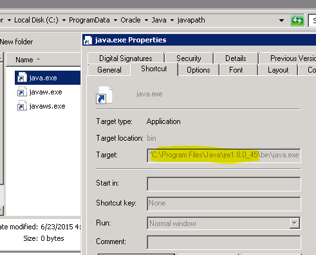Select the java.exe shortcut icon in file list
This screenshot has width=316, height=255.
(22, 78)
